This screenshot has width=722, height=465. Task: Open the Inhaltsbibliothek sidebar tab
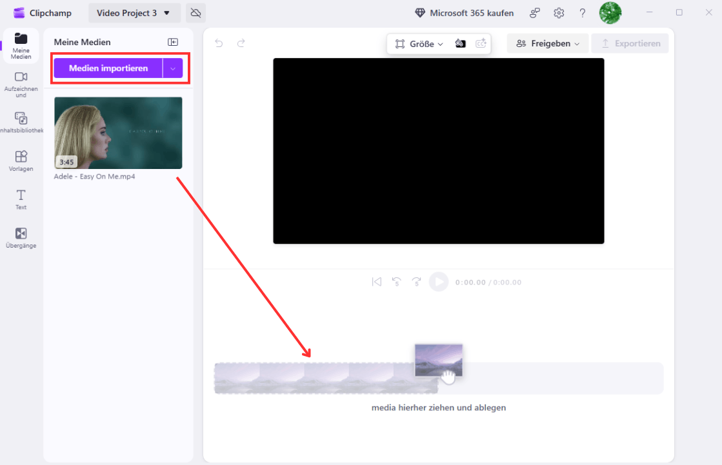(21, 123)
